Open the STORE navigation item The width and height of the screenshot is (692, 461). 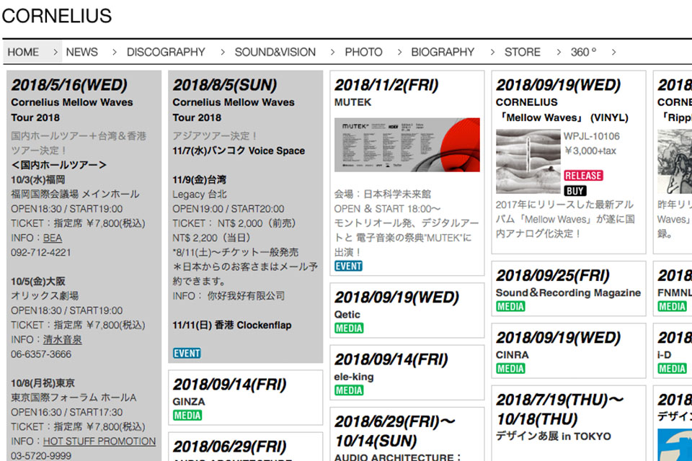coord(523,52)
